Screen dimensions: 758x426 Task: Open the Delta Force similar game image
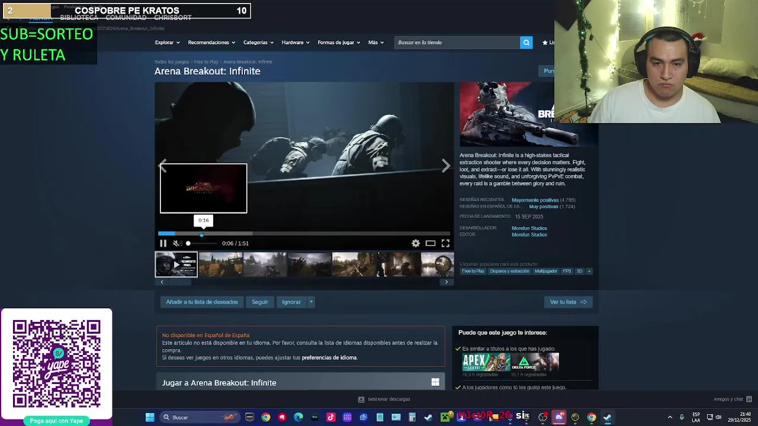[x=535, y=362]
